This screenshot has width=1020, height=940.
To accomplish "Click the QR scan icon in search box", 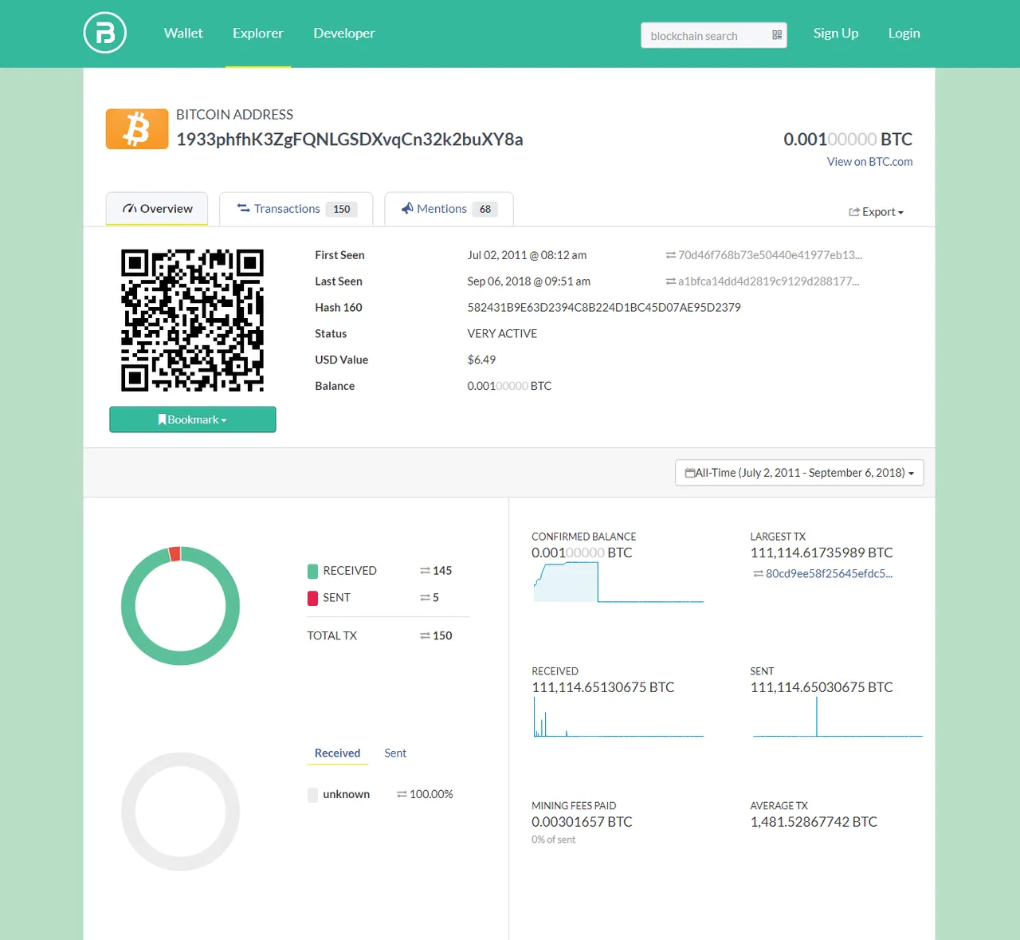I will point(777,35).
